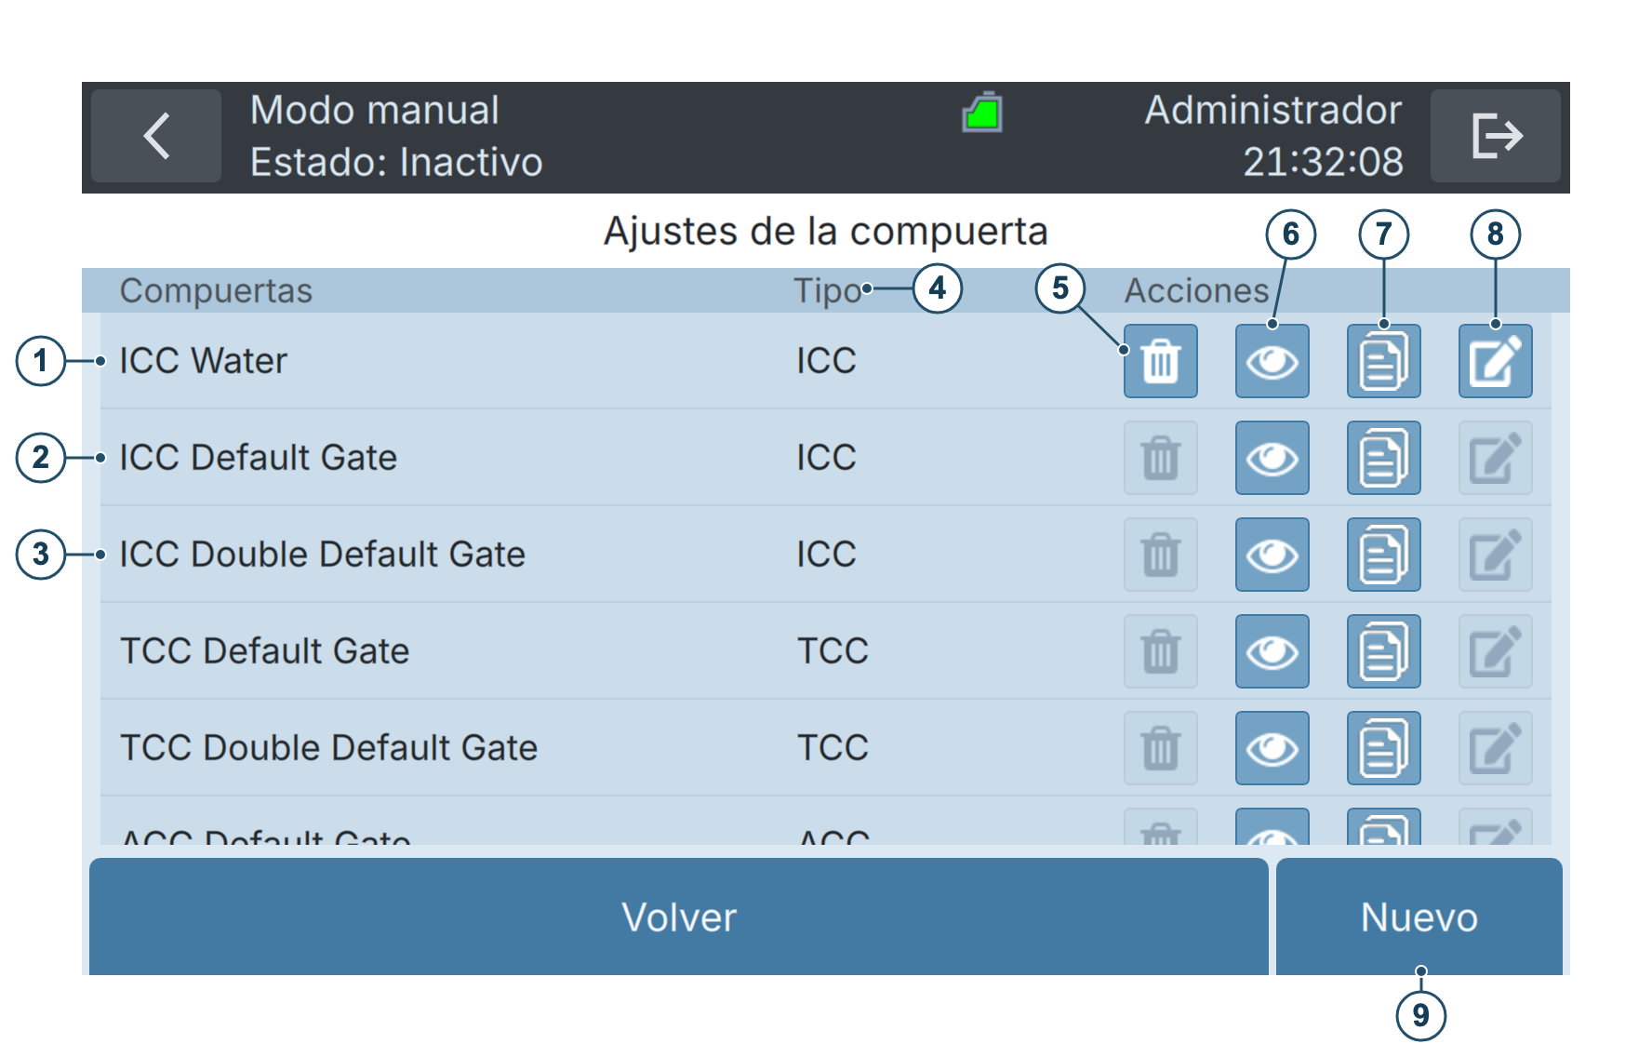Click the disabled edit icon for ICC Double Default Gate
1652x1057 pixels.
[x=1496, y=555]
